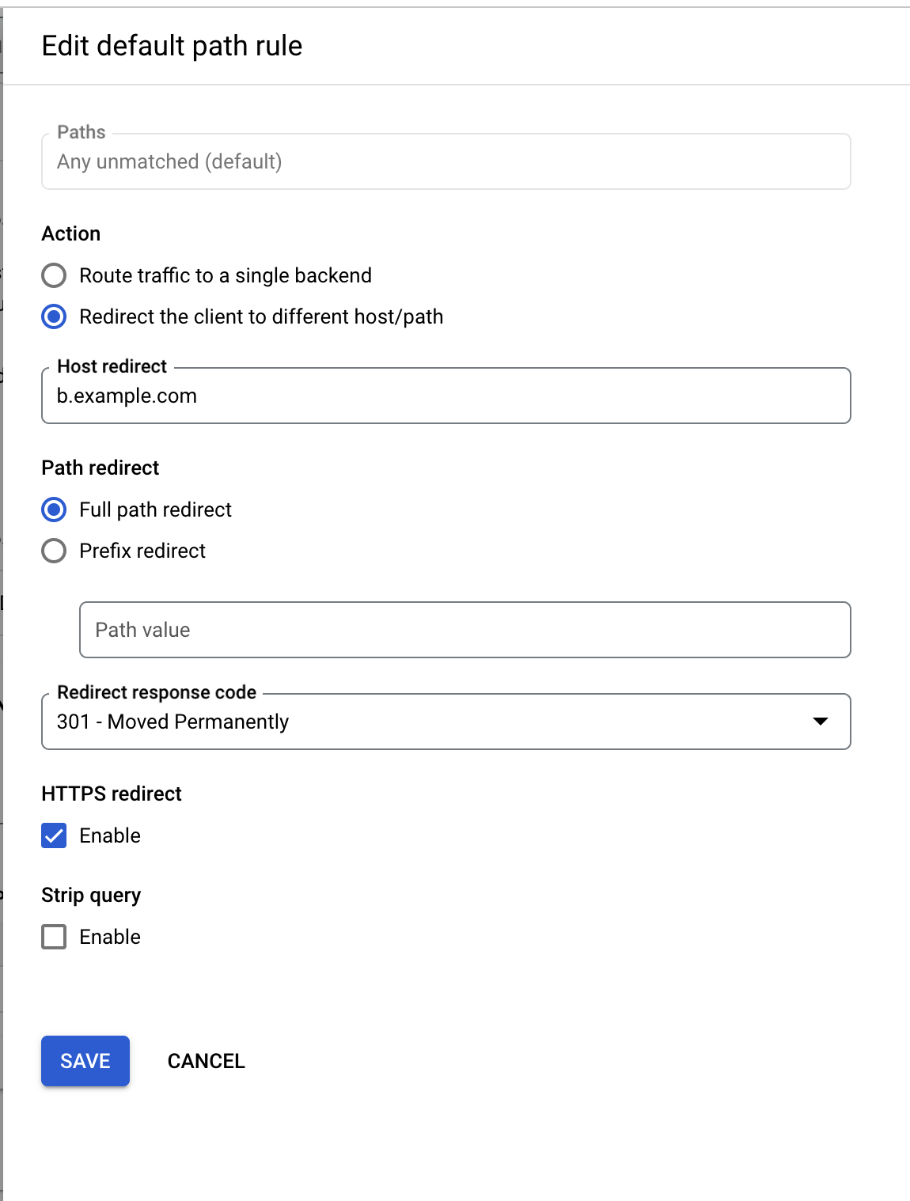Check the Strip query Enable checkbox
The height and width of the screenshot is (1201, 910).
click(x=54, y=937)
